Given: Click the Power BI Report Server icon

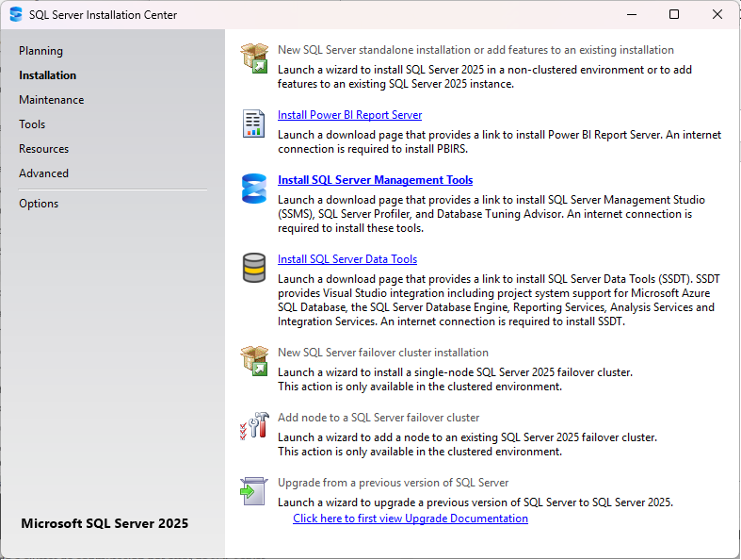Looking at the screenshot, I should pyautogui.click(x=254, y=124).
